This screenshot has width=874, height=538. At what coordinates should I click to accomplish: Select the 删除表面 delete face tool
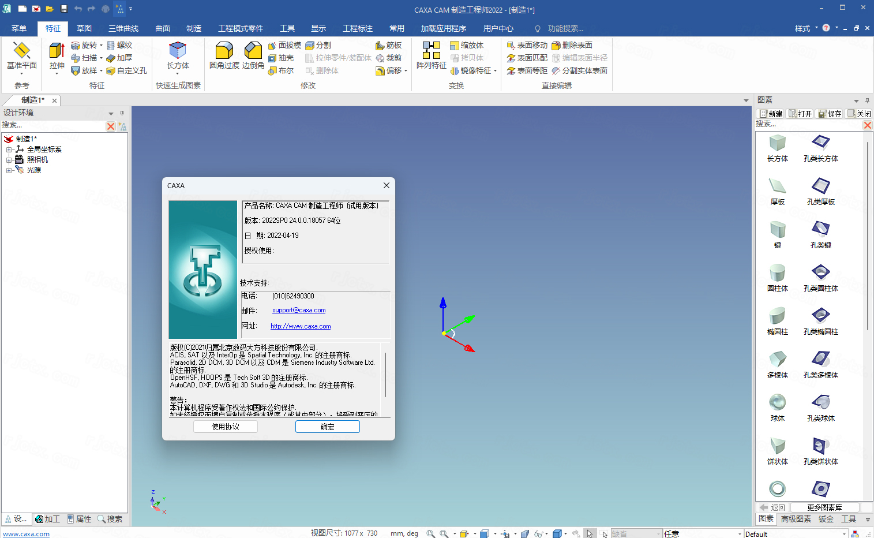572,45
